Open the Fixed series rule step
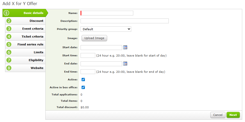This screenshot has width=245, height=122. [25, 44]
